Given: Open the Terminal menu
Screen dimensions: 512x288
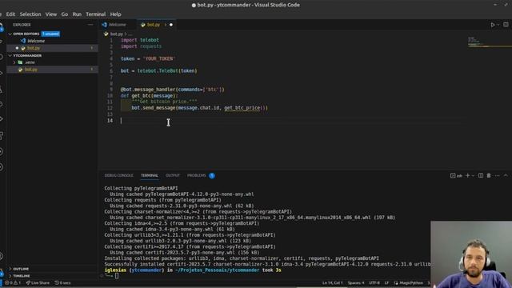Looking at the screenshot, I should pos(96,14).
